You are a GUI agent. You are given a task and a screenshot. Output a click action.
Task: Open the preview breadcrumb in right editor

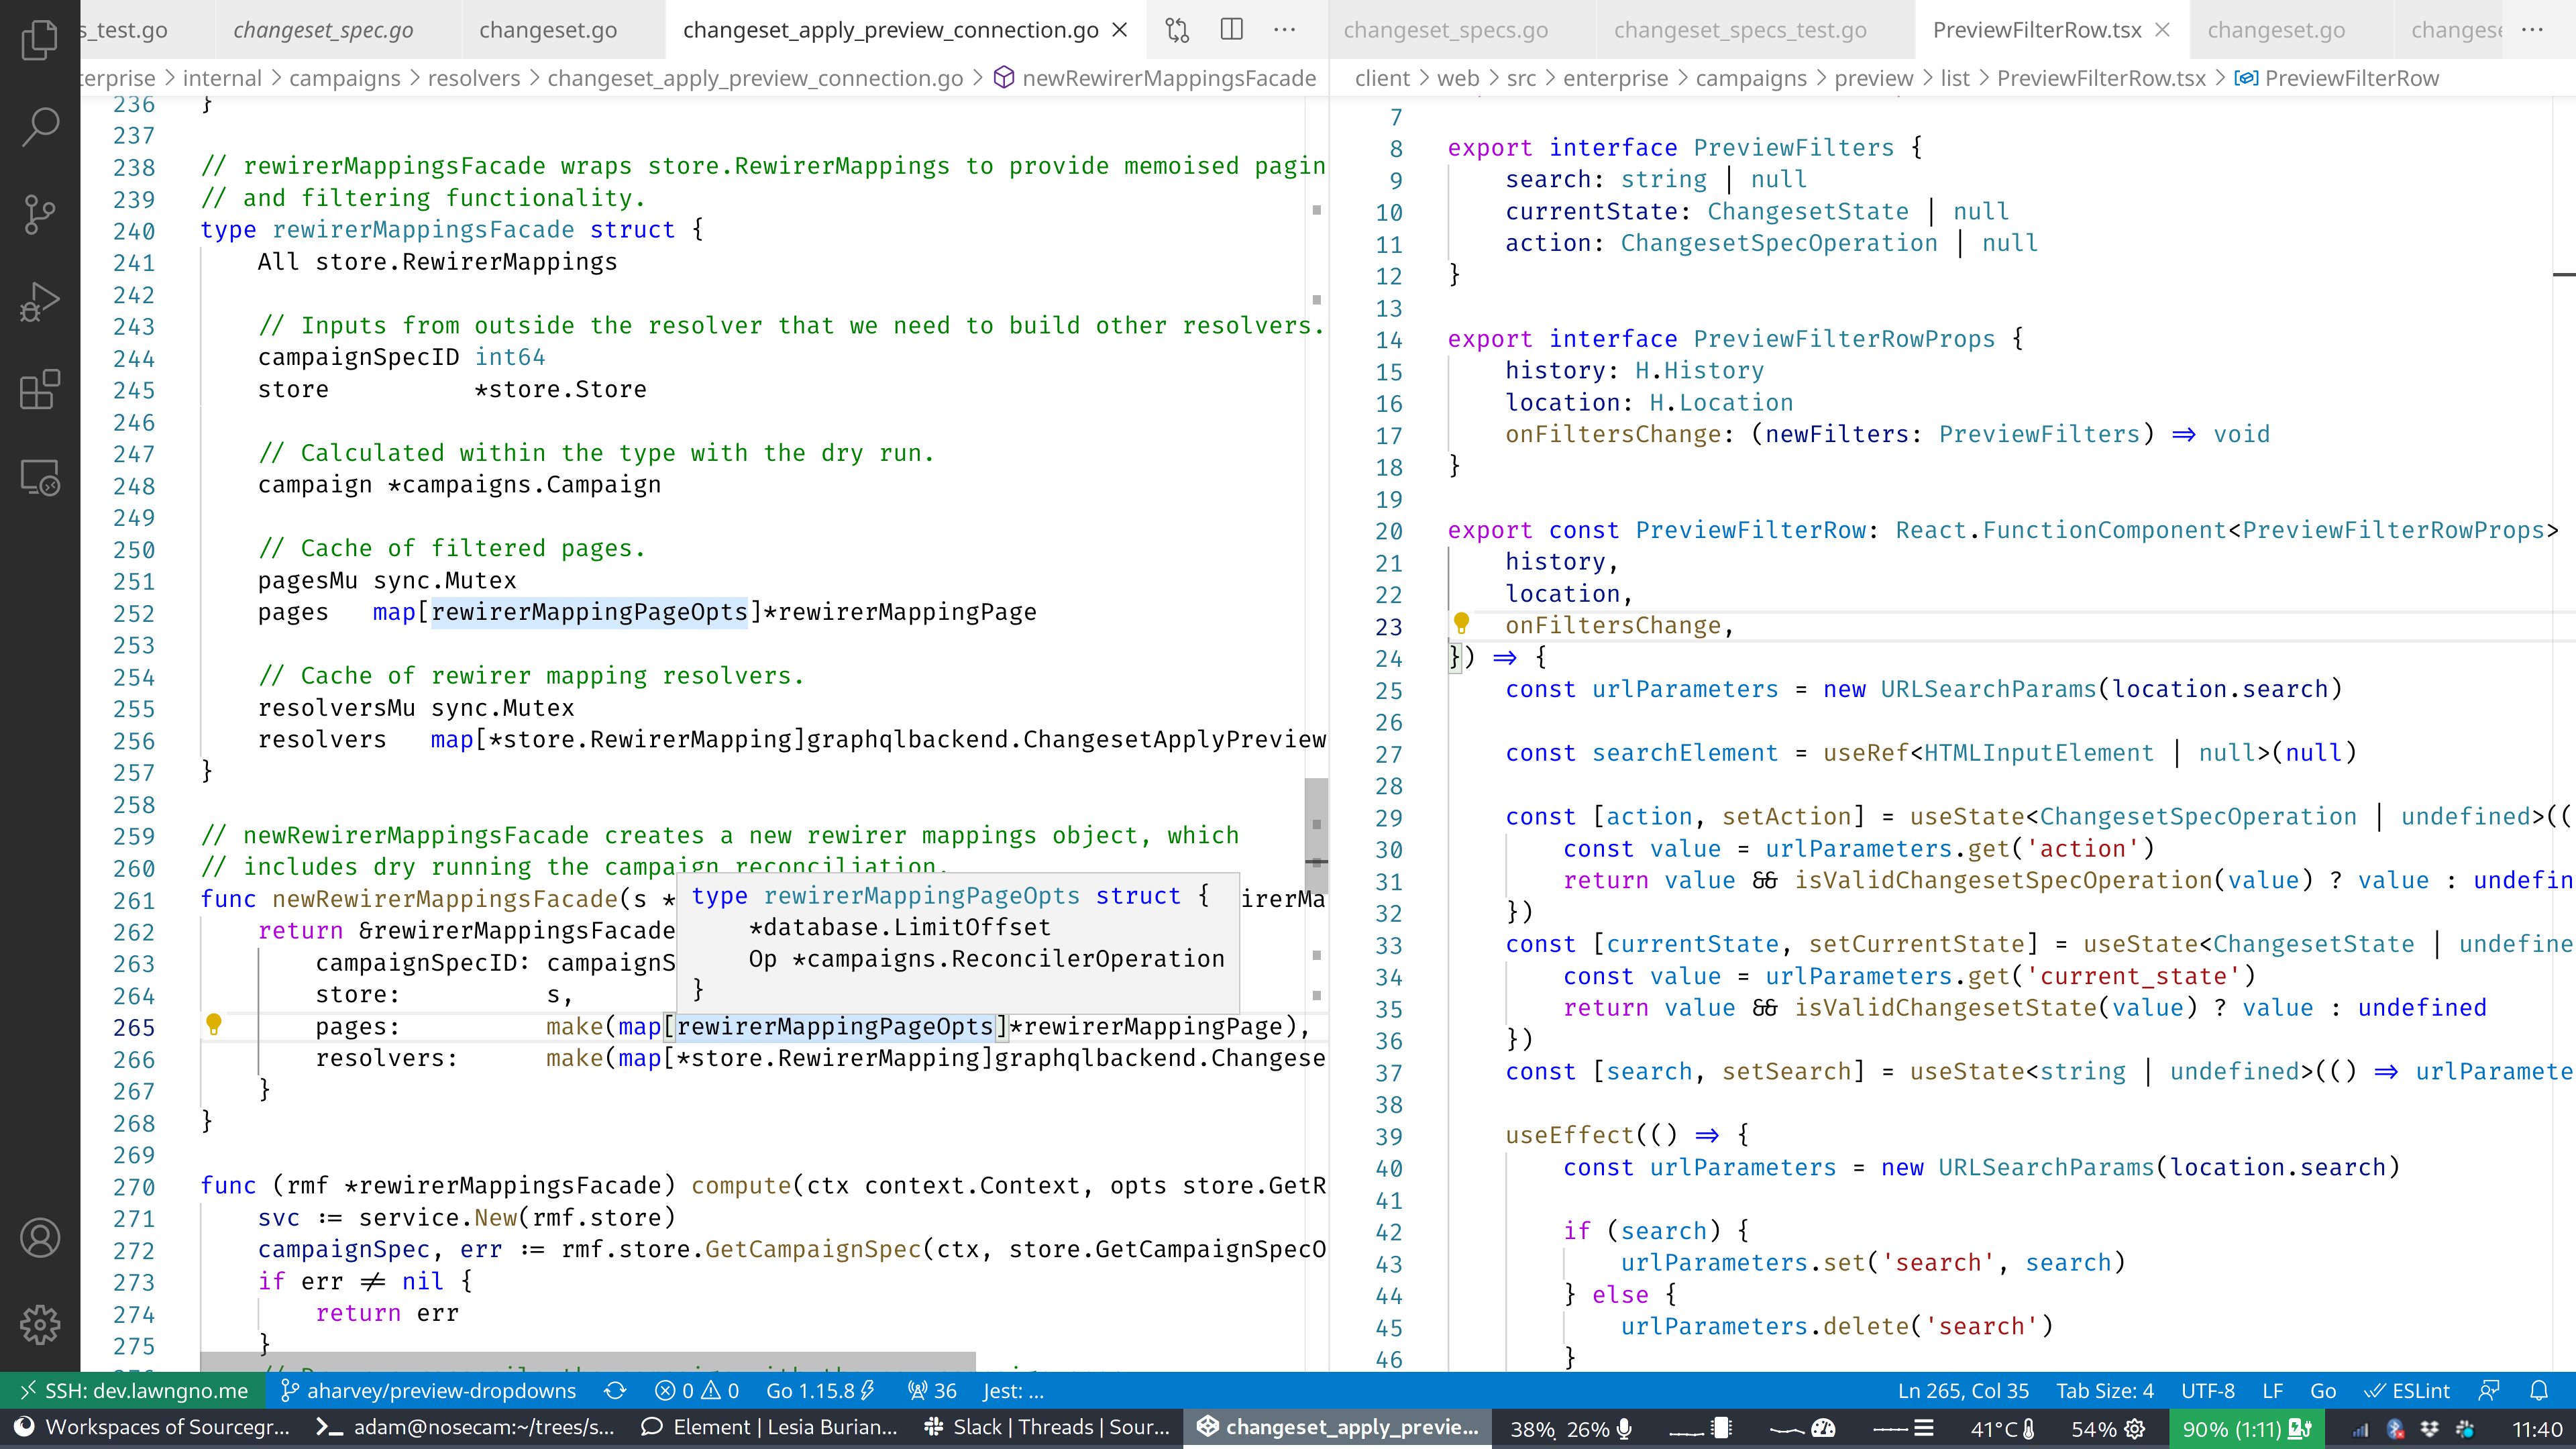click(1873, 78)
